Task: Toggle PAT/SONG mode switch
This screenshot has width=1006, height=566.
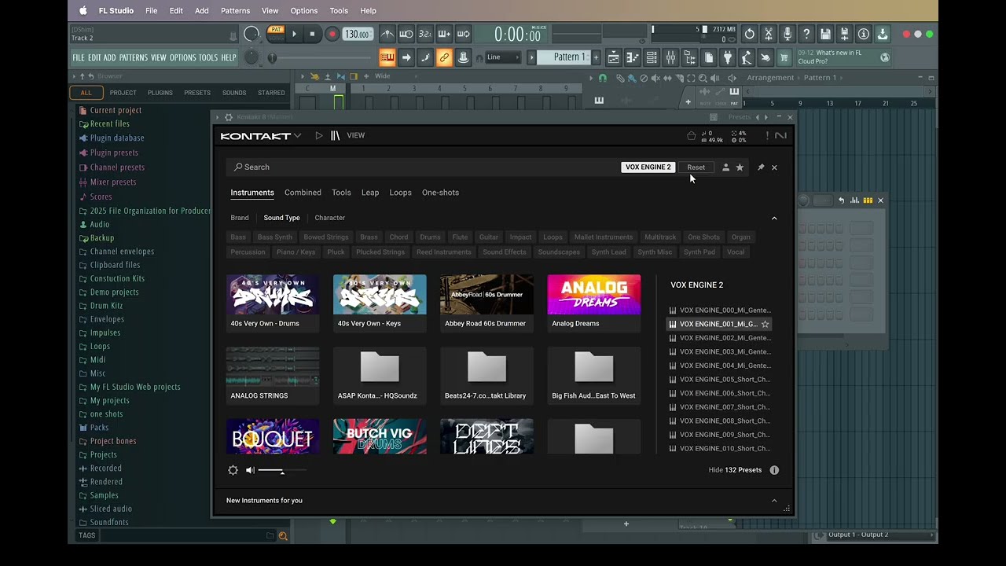Action: [x=275, y=34]
